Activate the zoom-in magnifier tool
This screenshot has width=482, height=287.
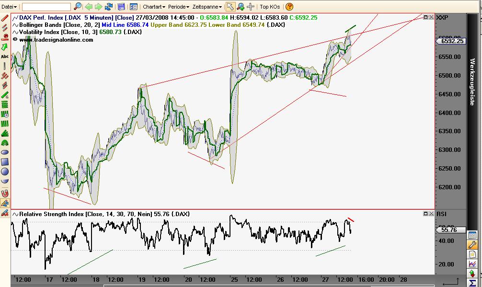[241, 6]
